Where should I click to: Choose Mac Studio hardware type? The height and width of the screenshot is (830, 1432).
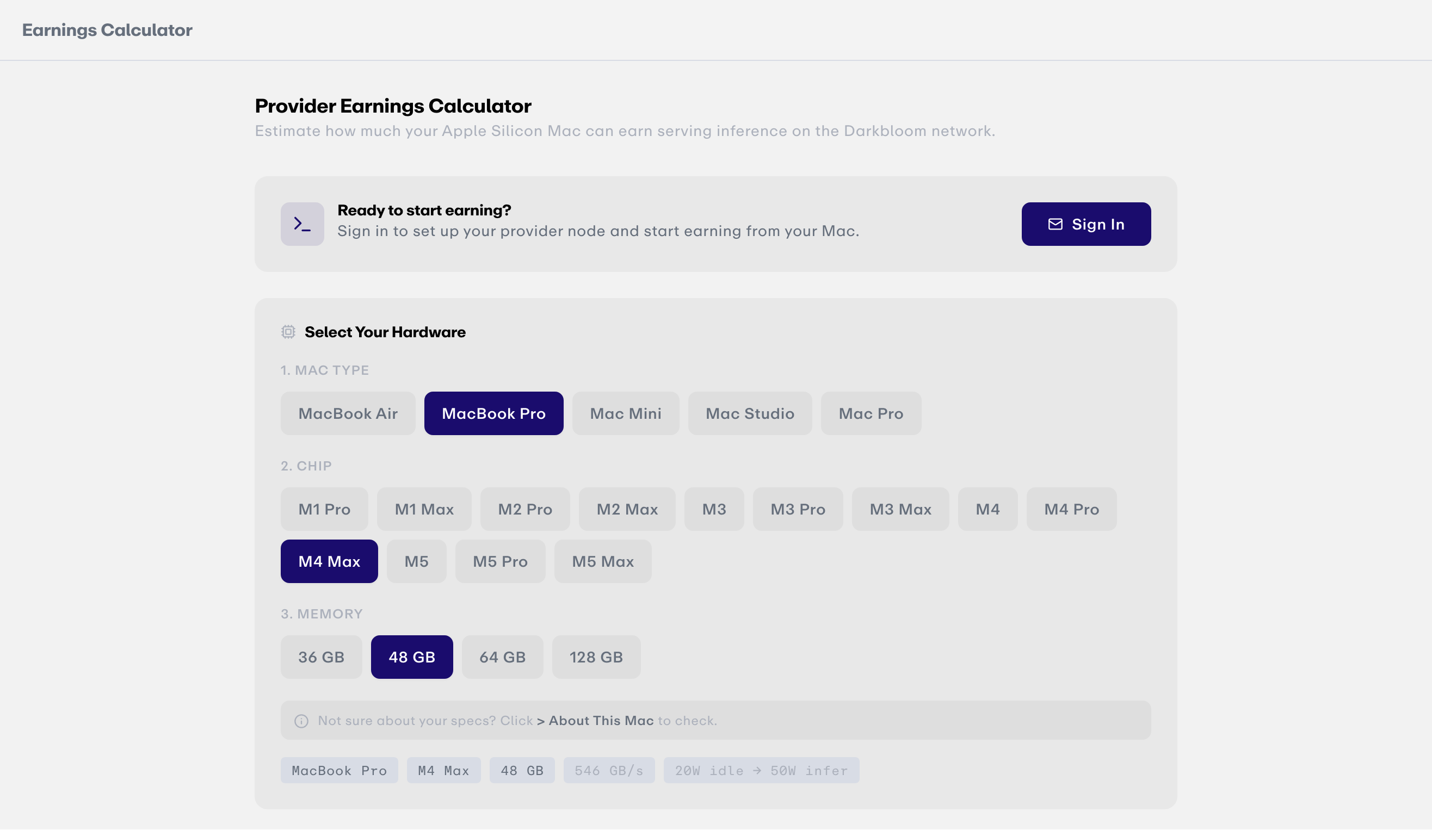[750, 413]
